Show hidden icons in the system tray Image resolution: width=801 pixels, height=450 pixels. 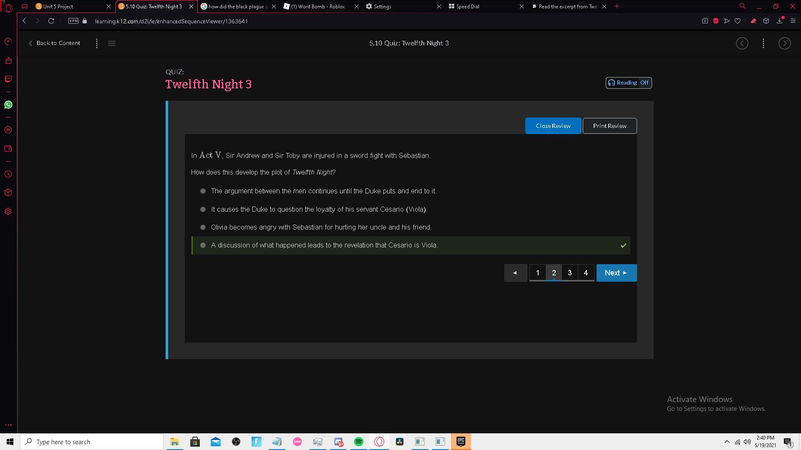[x=727, y=442]
